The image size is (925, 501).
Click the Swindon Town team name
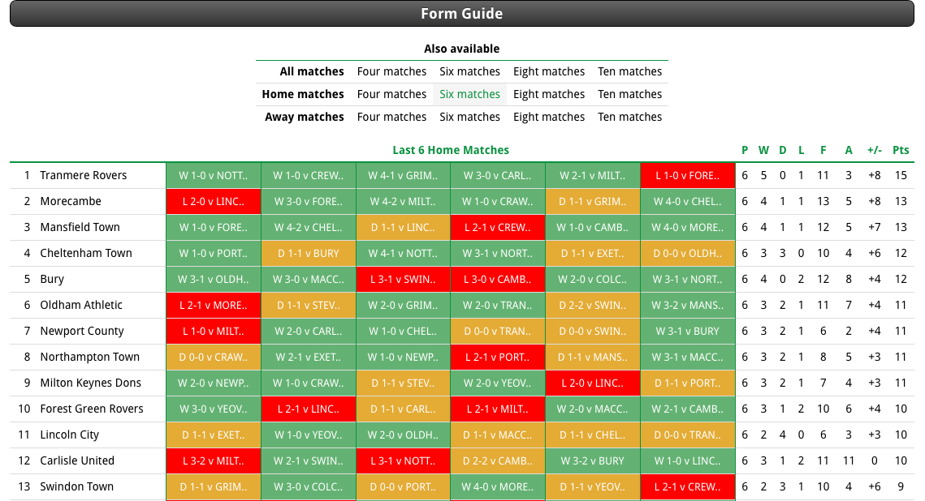(76, 486)
